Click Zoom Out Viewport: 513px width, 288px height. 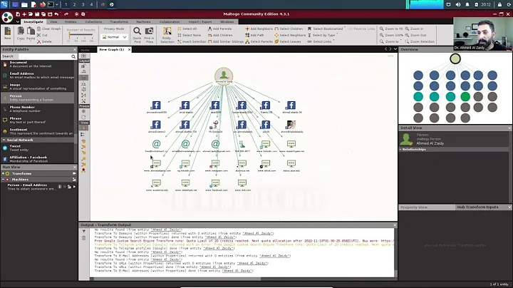coord(416,35)
